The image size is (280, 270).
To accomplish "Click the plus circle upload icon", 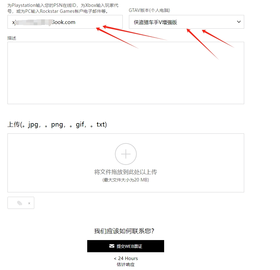I will click(x=126, y=154).
